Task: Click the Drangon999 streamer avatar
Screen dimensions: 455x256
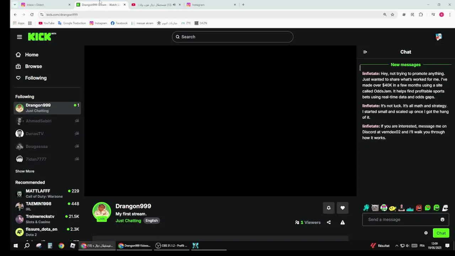Action: [102, 211]
